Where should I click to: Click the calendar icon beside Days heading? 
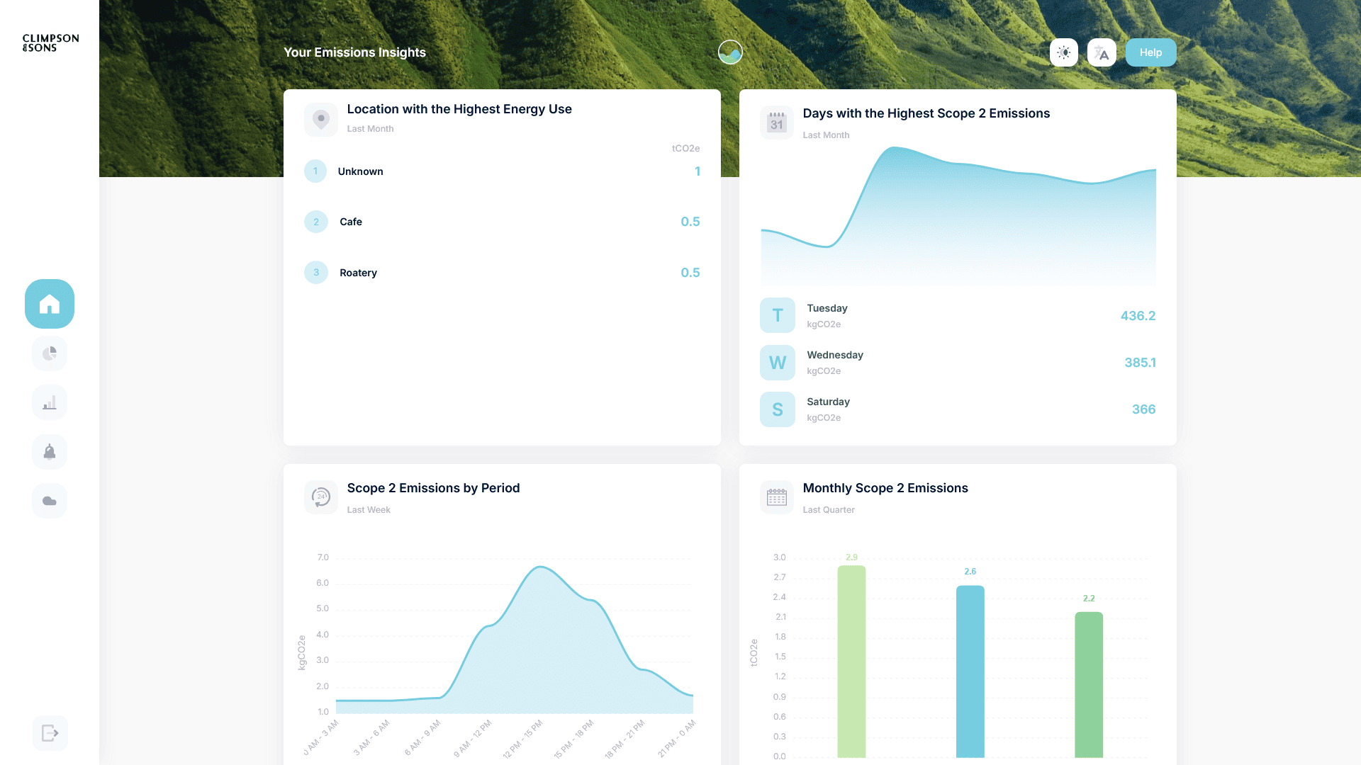point(777,123)
